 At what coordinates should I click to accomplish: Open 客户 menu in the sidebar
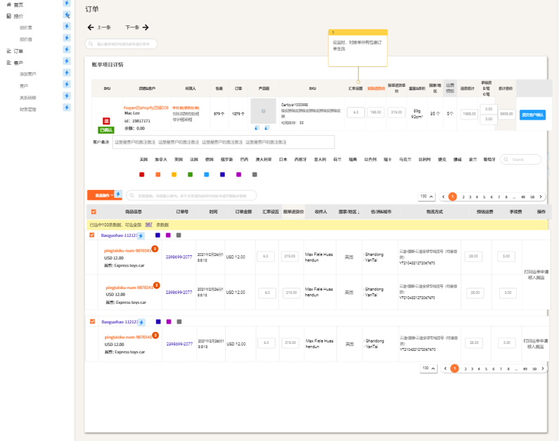point(18,63)
